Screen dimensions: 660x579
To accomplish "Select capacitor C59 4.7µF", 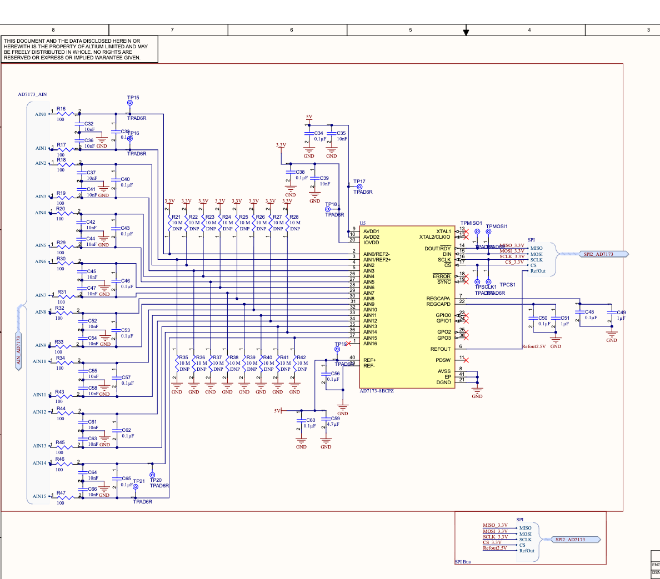I will (x=326, y=419).
